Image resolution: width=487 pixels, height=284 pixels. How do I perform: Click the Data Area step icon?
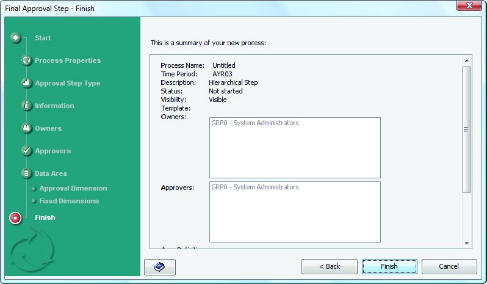pos(26,173)
